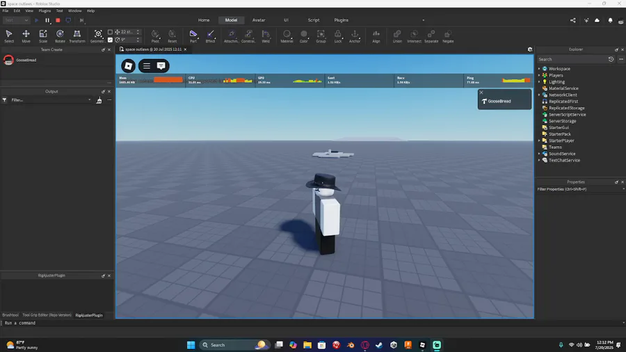Image resolution: width=626 pixels, height=352 pixels.
Task: Expand the TextChatService tree node
Action: point(539,161)
